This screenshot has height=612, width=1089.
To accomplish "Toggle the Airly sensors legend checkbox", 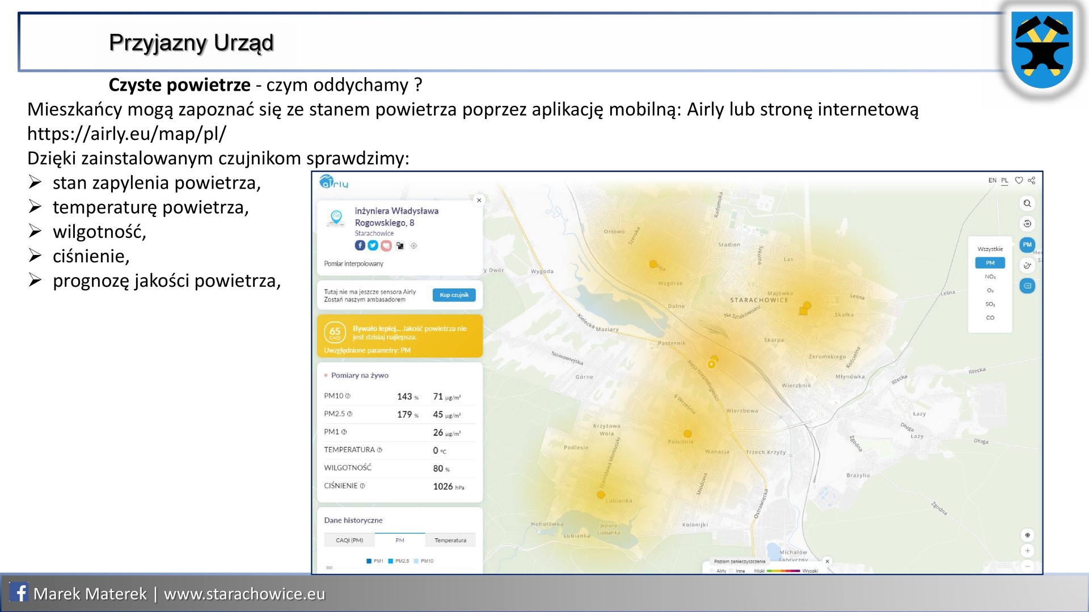I will tap(712, 571).
